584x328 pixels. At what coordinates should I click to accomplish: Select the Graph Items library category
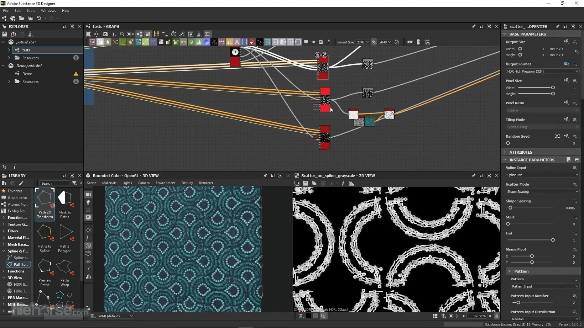tap(17, 197)
